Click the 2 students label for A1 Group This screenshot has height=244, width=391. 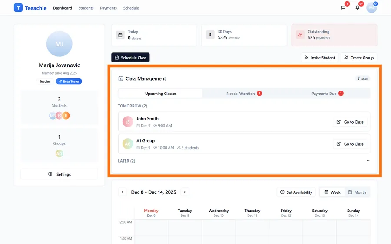point(188,148)
